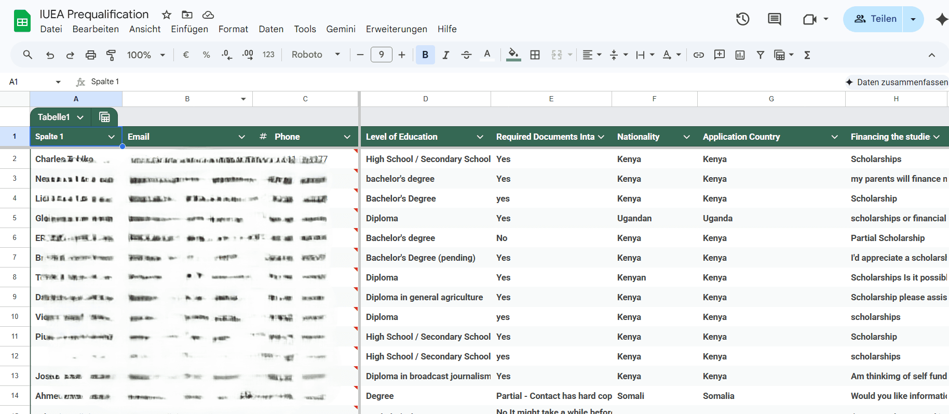Search the menus with the magnifier icon
Screen dimensions: 949x414
[x=28, y=55]
